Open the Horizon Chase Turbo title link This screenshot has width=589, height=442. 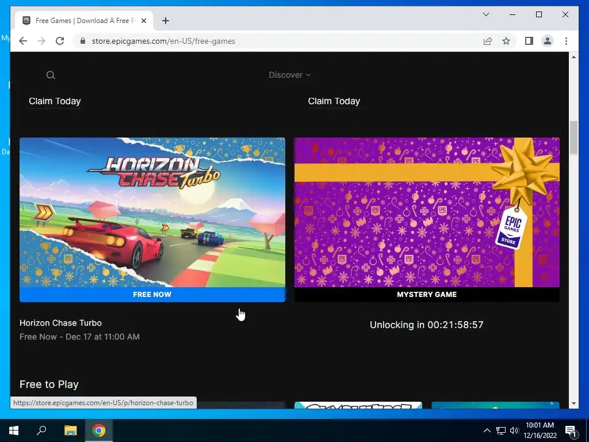(60, 323)
